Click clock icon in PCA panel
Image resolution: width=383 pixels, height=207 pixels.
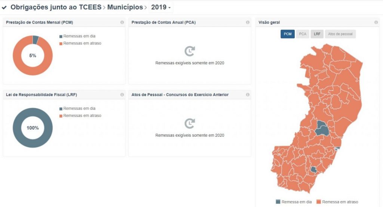190,51
